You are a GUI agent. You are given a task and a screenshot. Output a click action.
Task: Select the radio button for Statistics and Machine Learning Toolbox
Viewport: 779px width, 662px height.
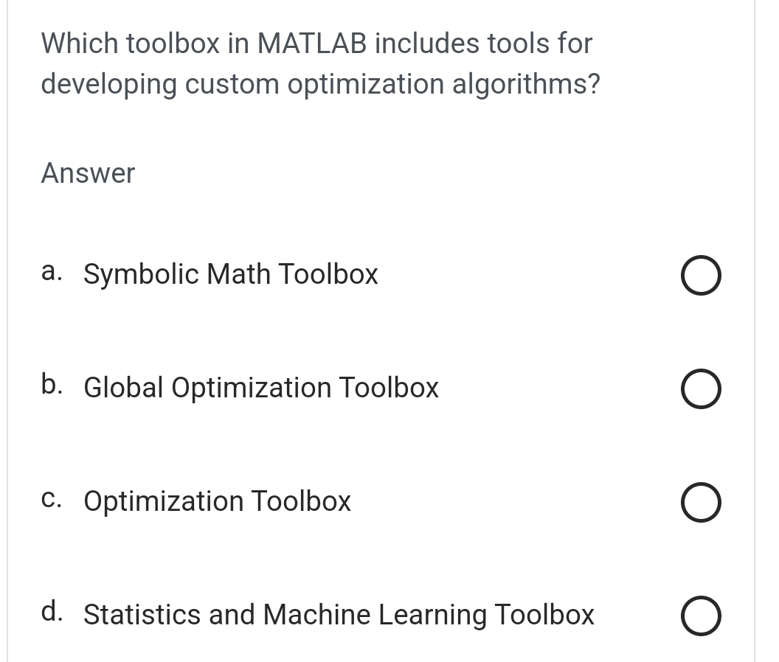pos(700,616)
